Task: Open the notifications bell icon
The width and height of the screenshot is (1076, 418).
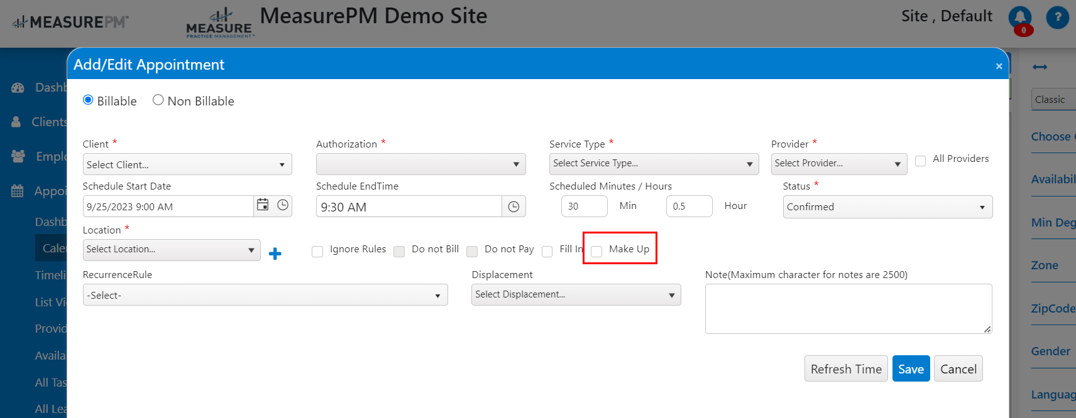Action: click(x=1019, y=16)
